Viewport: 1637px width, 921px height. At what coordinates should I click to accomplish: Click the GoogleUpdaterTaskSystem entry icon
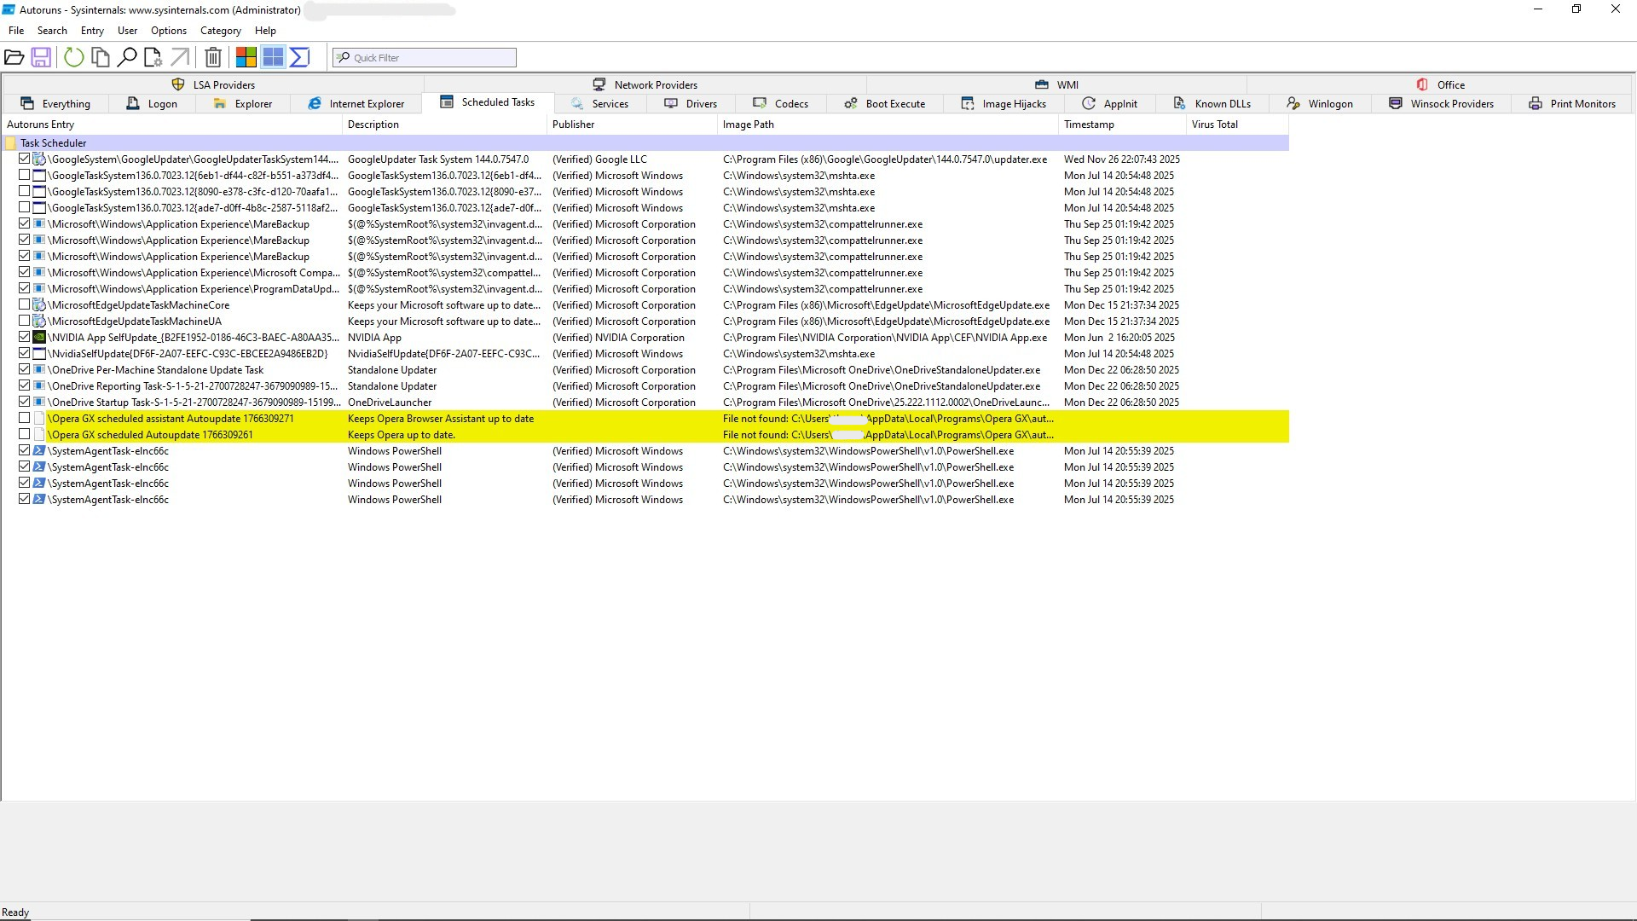39,159
